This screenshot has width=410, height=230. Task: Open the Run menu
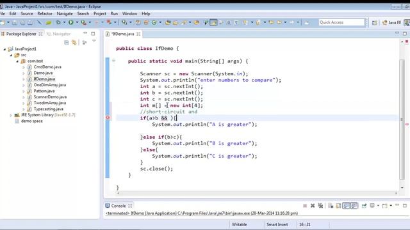[x=114, y=13]
